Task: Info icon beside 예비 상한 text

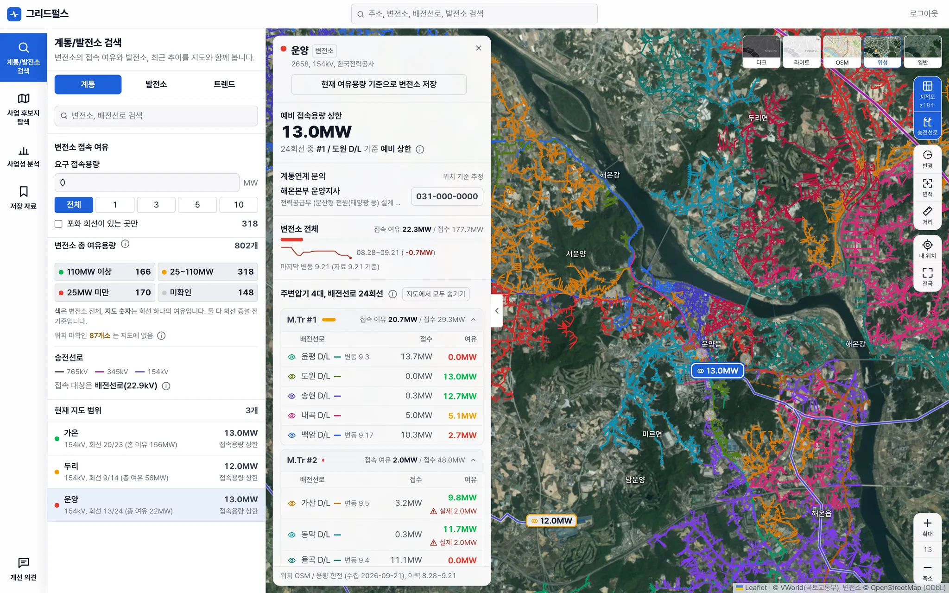Action: click(420, 149)
